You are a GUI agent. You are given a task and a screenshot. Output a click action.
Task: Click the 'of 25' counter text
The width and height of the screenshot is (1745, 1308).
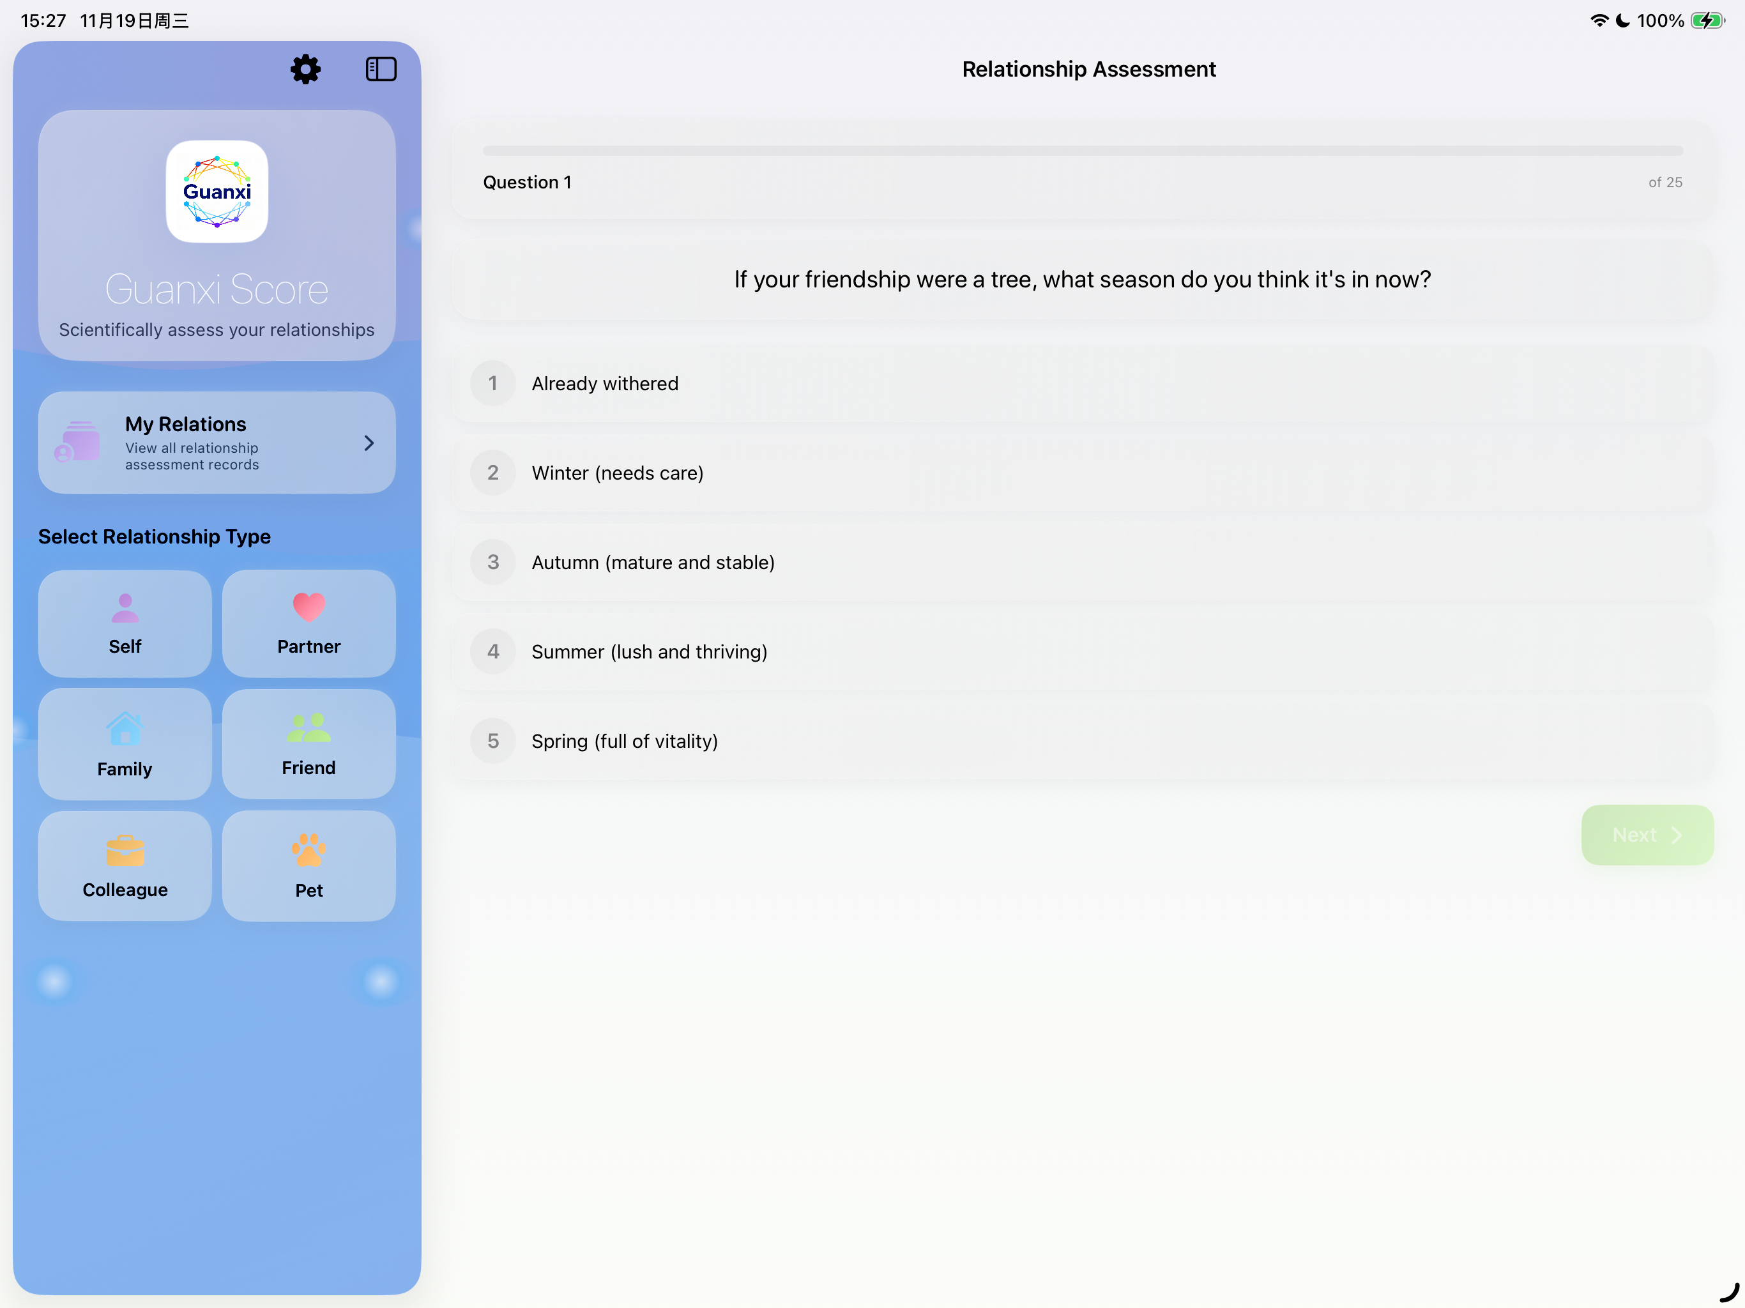[x=1665, y=182]
